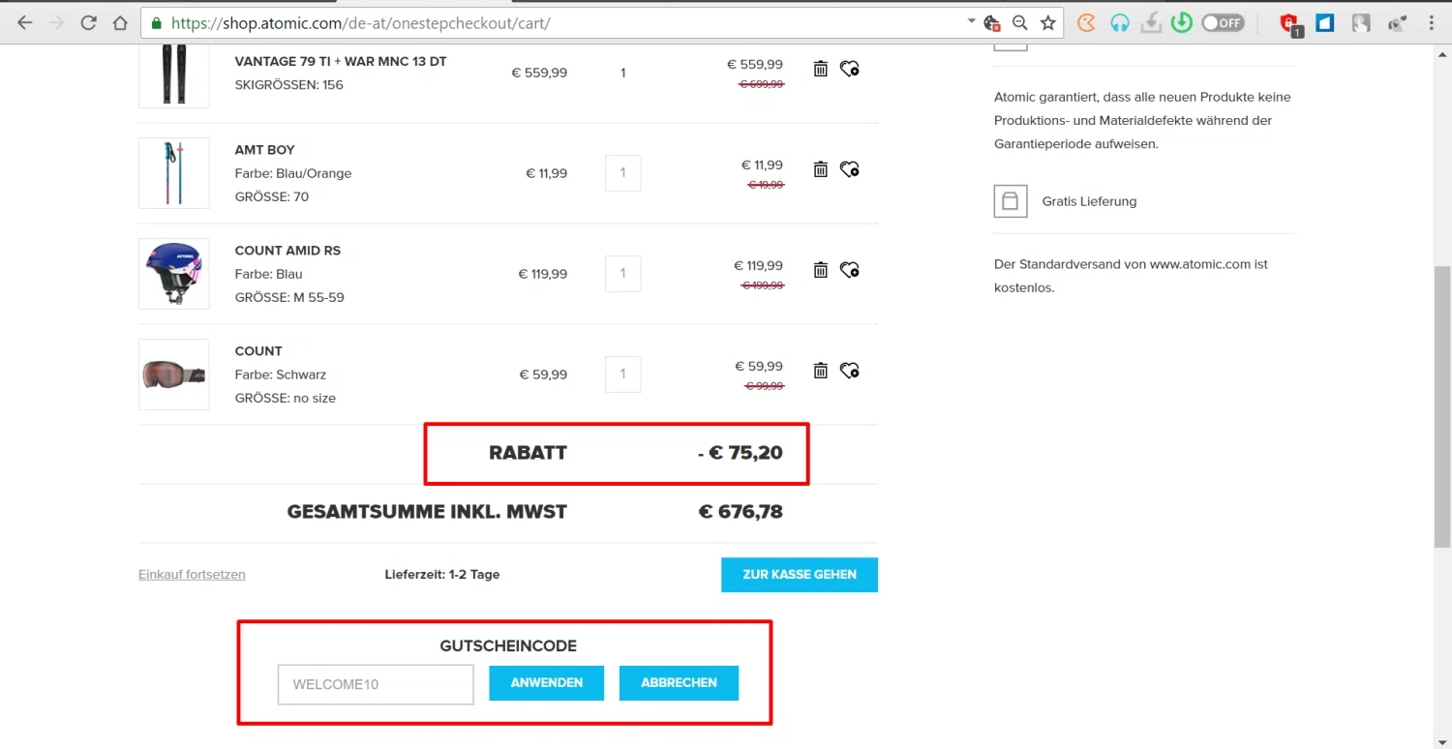The image size is (1452, 749).
Task: Open the Chrome three-dot menu
Action: point(1432,23)
